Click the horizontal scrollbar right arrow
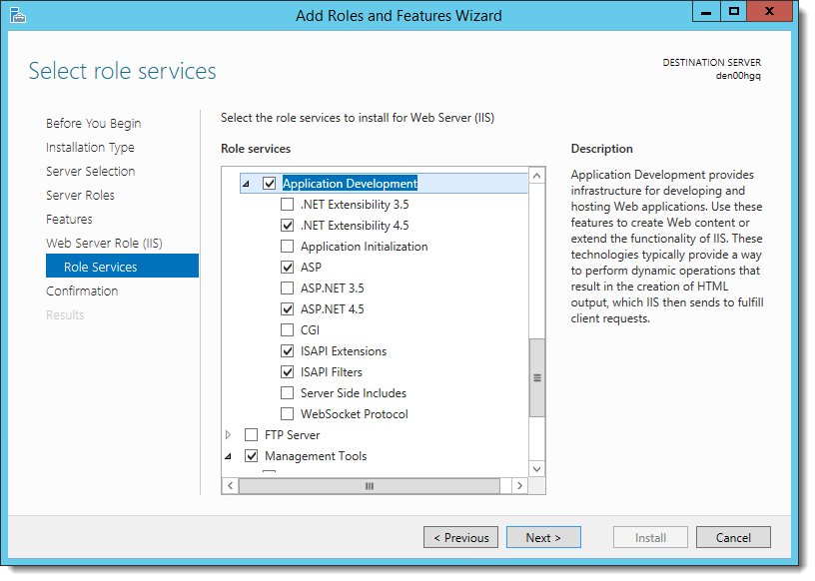Viewport: 815px width, 581px height. tap(519, 486)
